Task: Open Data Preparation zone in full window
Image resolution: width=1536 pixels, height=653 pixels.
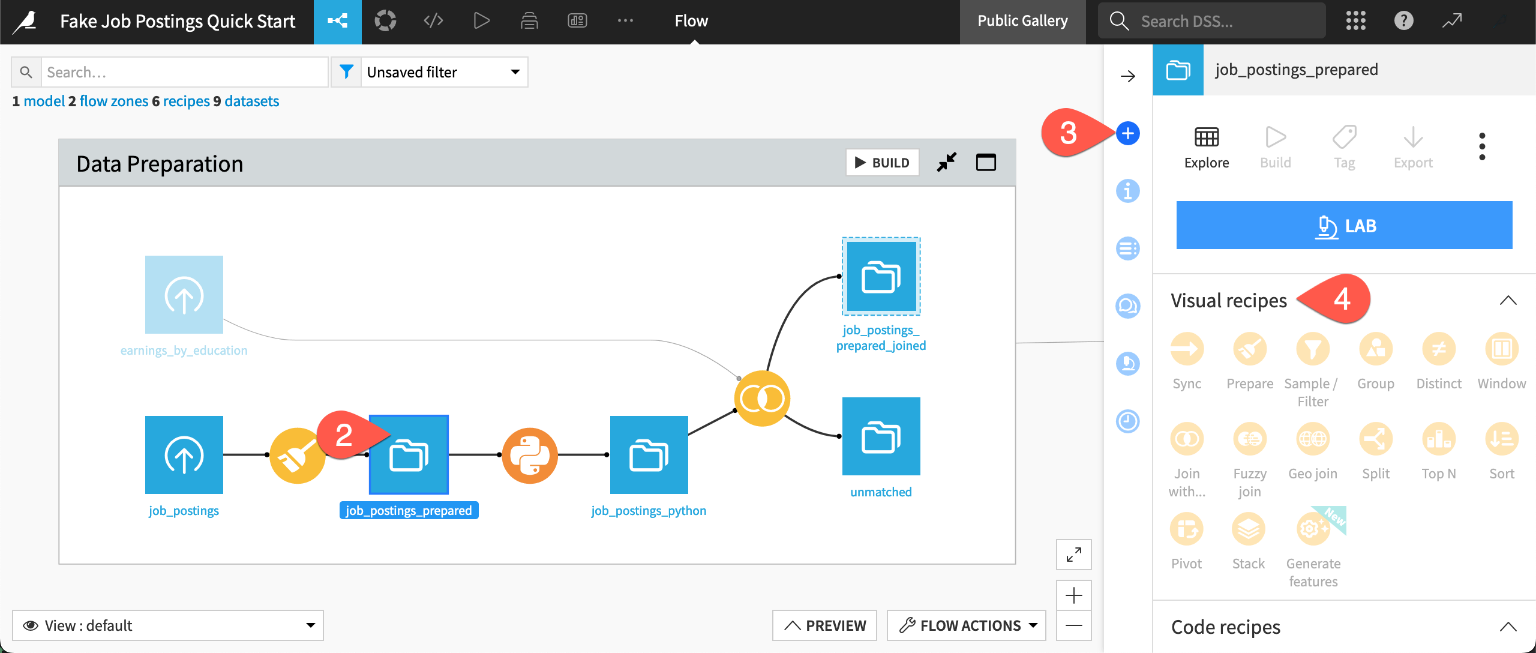Action: [x=986, y=162]
